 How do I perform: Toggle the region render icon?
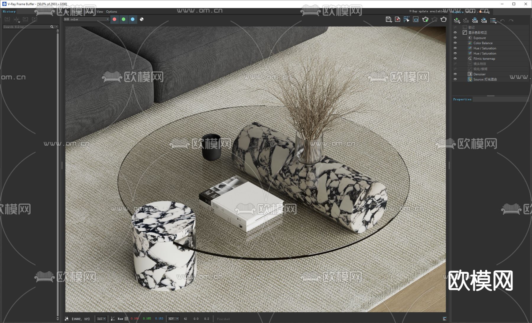click(416, 20)
